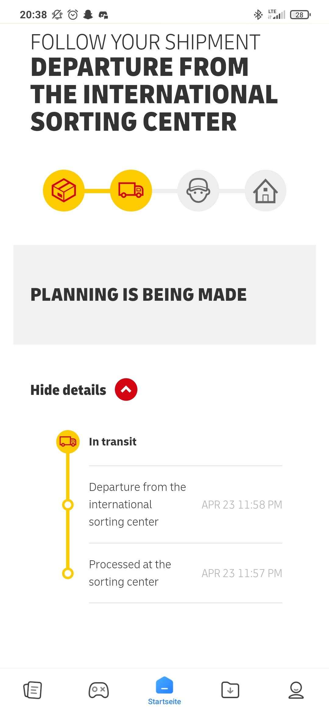Tap the Planning is being made banner
Viewport: 329px width, 713px height.
coord(164,295)
